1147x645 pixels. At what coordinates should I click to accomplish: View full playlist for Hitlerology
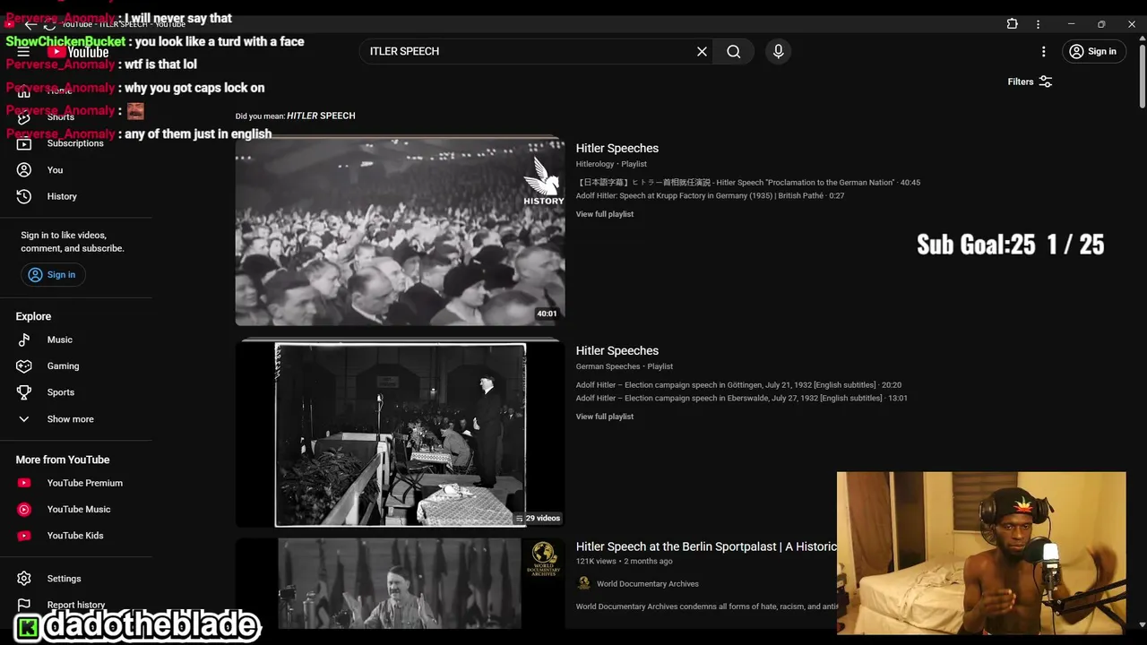[x=605, y=214]
